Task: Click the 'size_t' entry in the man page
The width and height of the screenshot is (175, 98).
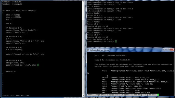Action: click(98, 60)
